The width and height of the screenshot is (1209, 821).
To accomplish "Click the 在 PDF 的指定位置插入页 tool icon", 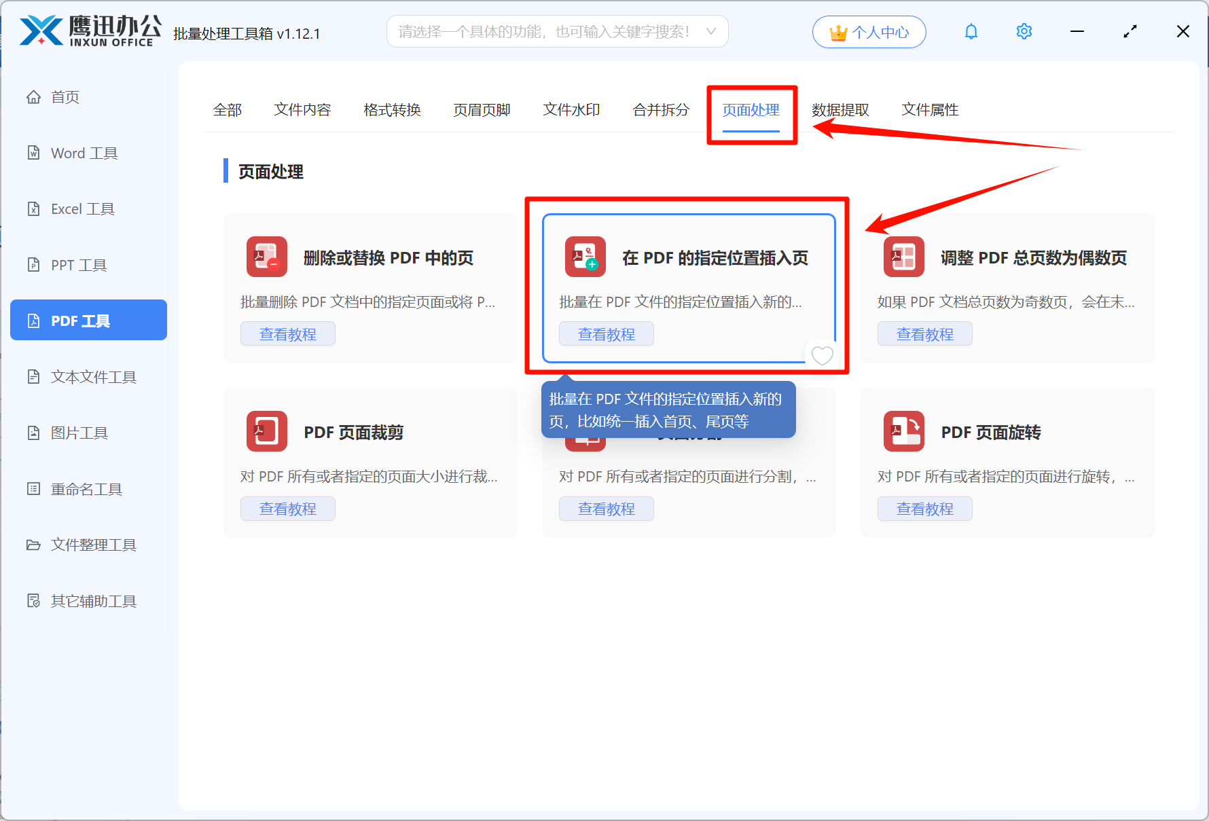I will click(x=585, y=257).
